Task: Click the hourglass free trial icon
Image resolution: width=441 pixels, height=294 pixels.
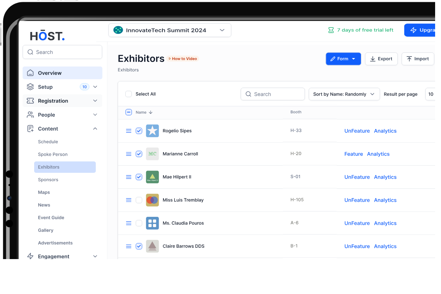Action: click(x=331, y=30)
